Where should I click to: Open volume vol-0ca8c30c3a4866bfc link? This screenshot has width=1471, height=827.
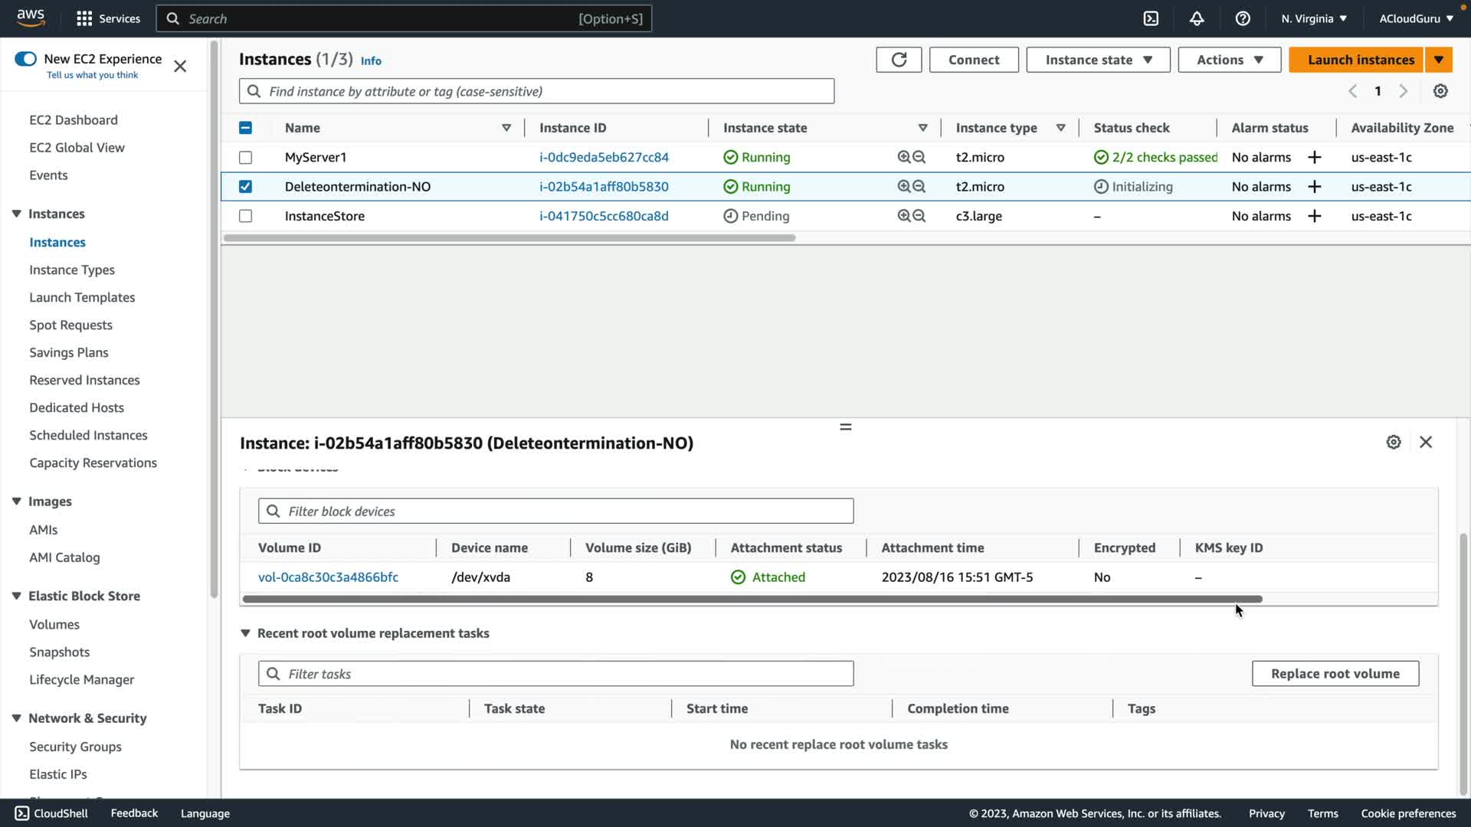coord(328,577)
